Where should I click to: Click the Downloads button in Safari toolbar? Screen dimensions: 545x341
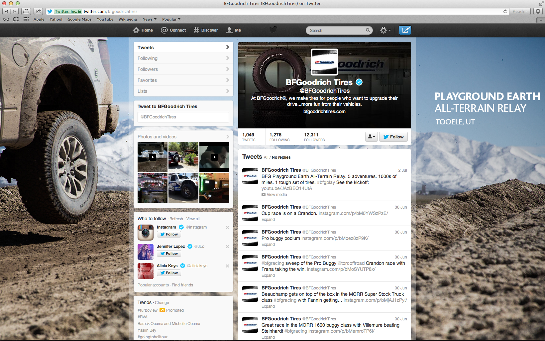[538, 11]
